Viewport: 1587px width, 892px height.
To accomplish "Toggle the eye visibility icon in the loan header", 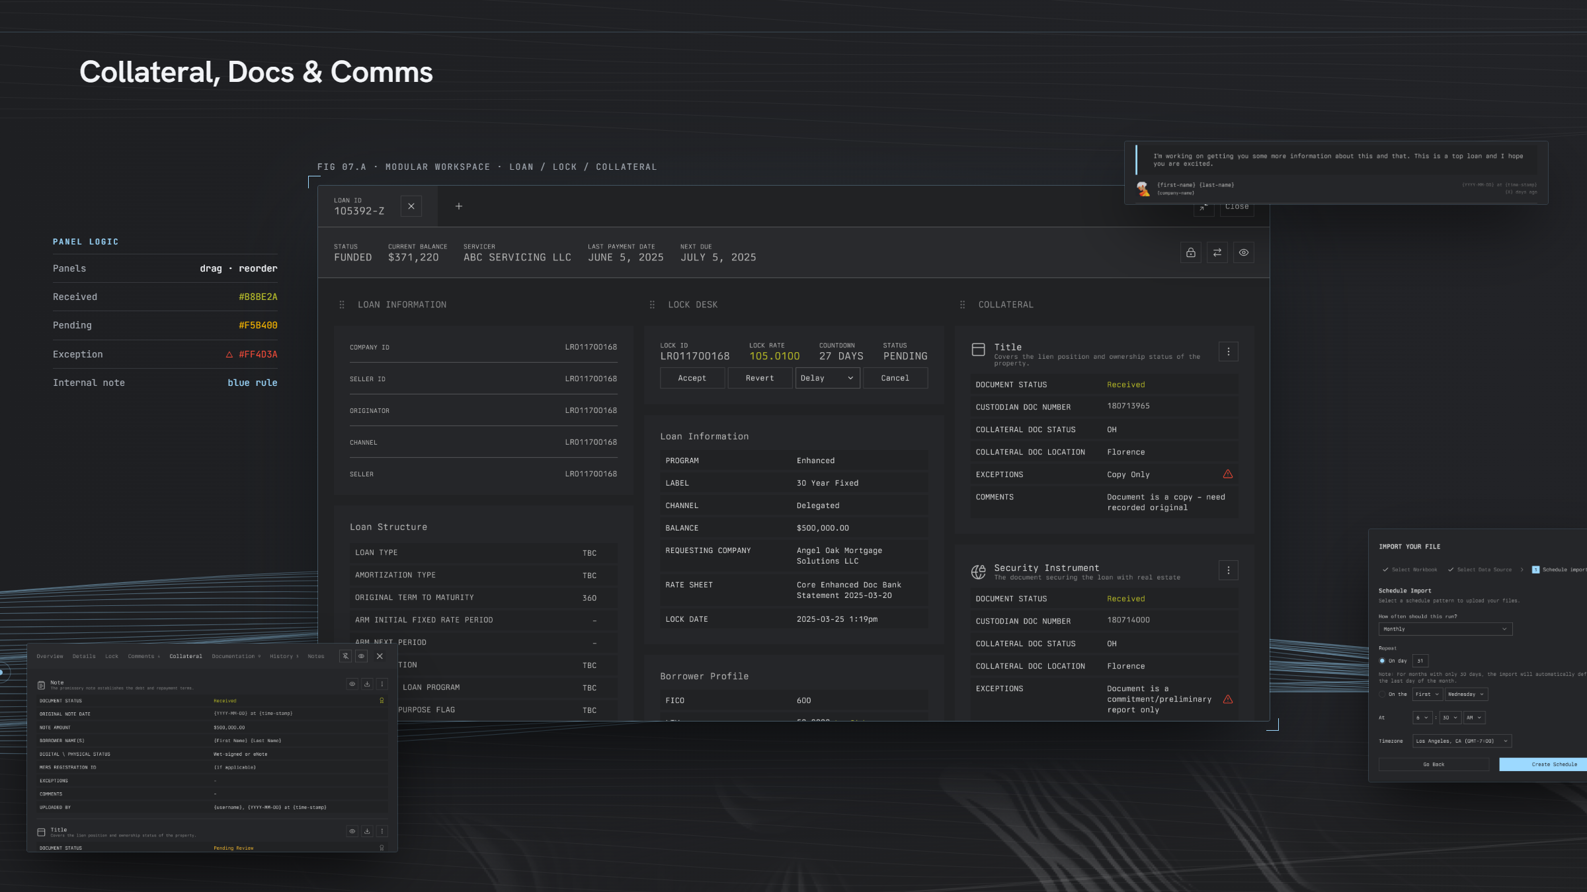I will (1243, 252).
